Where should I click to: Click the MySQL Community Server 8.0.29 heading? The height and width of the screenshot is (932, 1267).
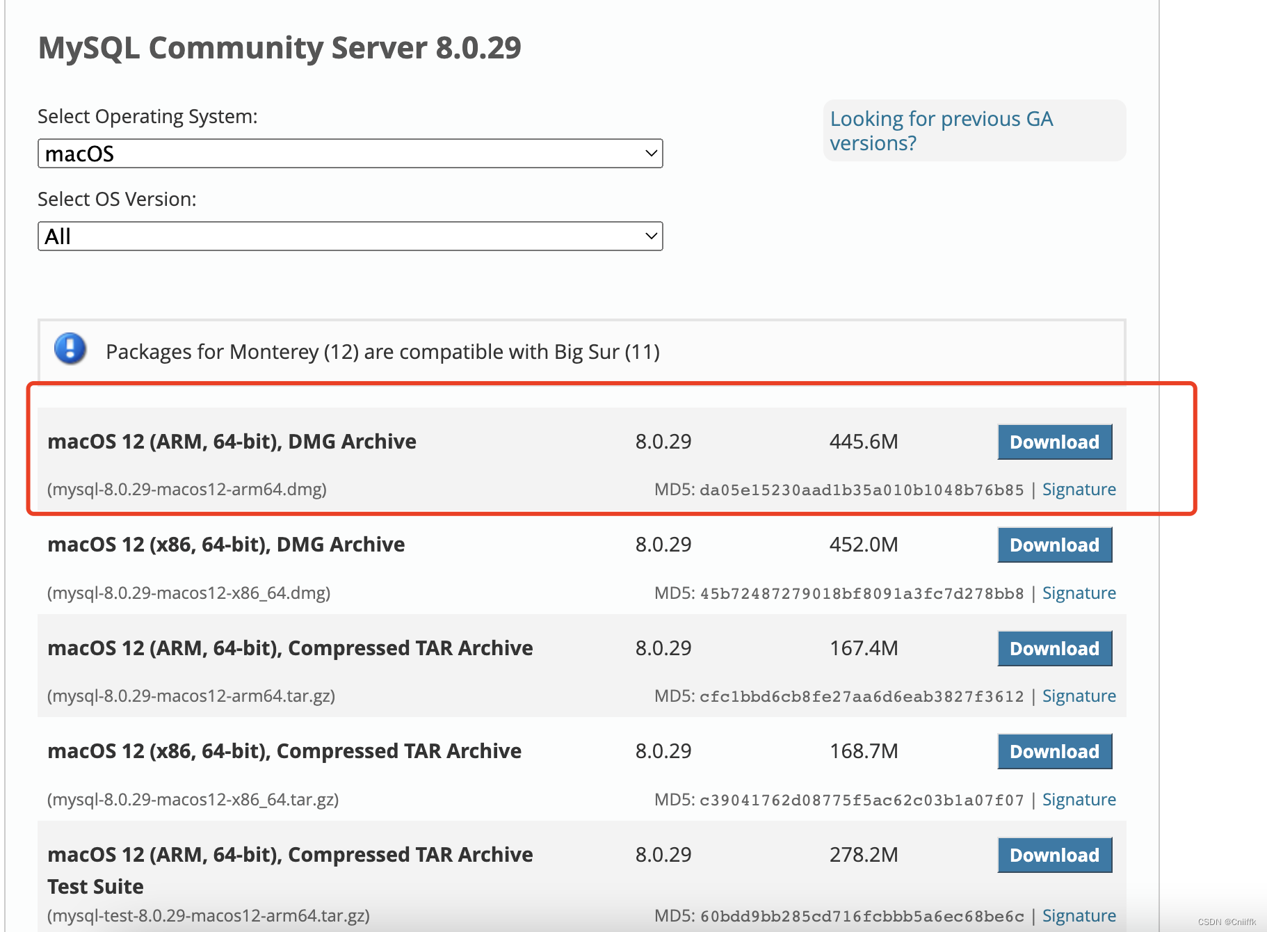click(x=280, y=48)
